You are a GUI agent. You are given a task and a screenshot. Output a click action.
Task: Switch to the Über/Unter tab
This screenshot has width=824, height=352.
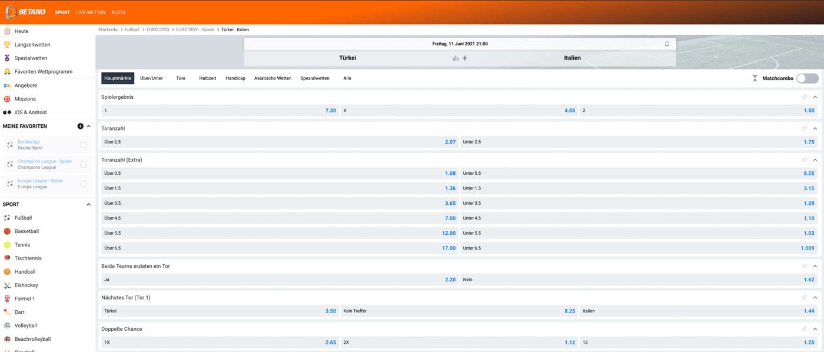pyautogui.click(x=151, y=78)
